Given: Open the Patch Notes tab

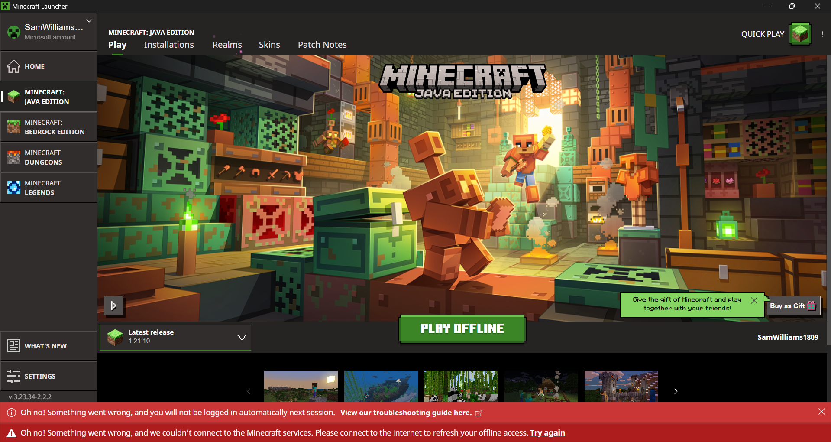Looking at the screenshot, I should 322,45.
